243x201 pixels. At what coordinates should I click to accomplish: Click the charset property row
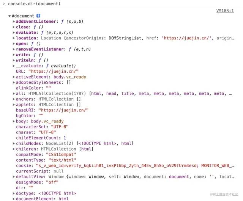[x=36, y=132]
